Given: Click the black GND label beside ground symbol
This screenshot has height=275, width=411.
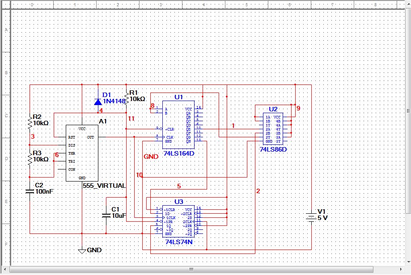Looking at the screenshot, I should click(94, 250).
